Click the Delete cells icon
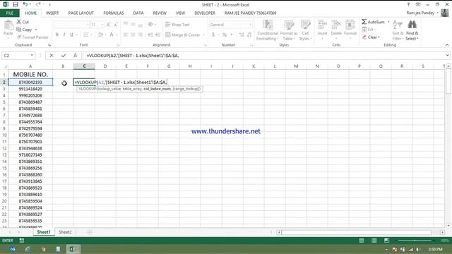This screenshot has height=254, width=452. click(336, 25)
